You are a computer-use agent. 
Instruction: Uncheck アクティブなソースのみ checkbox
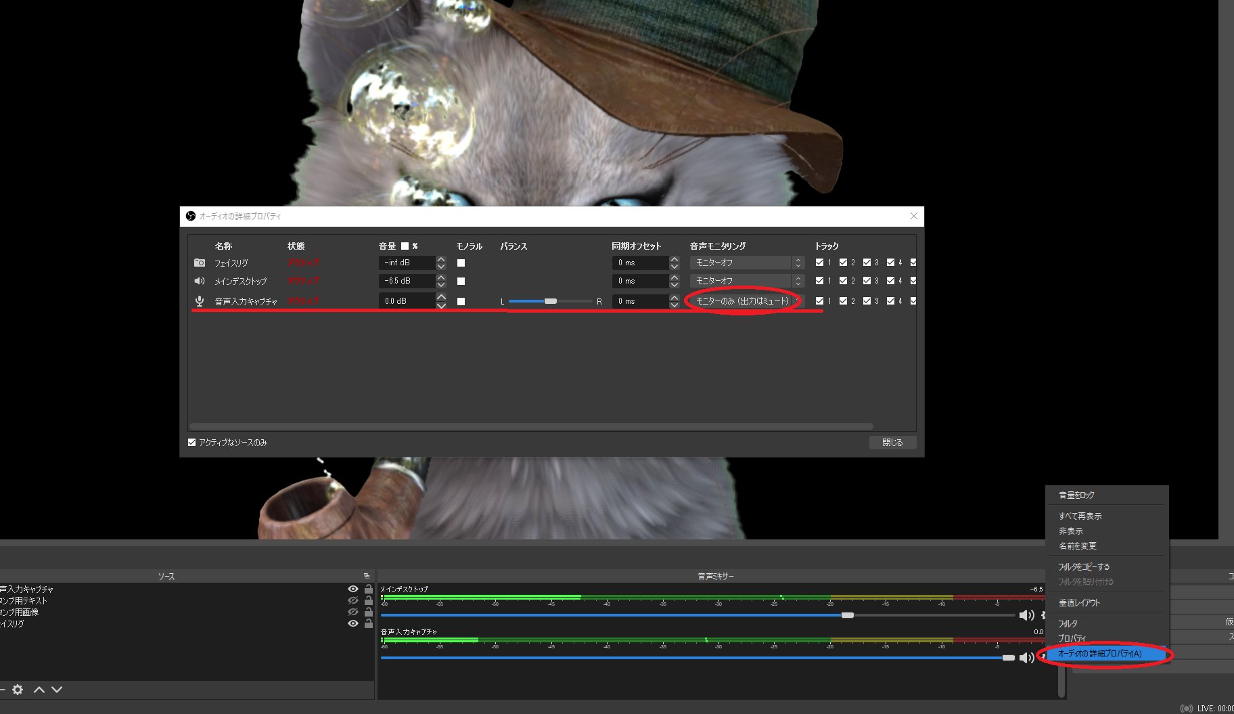coord(192,443)
